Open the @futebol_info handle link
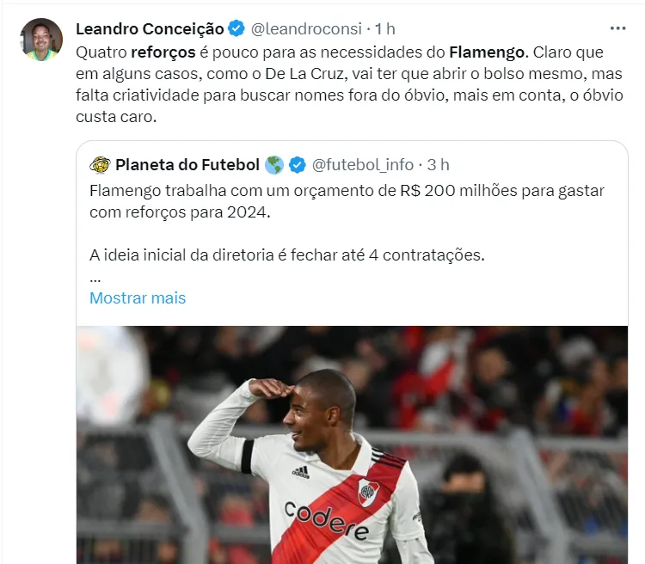This screenshot has width=645, height=564. (x=363, y=165)
